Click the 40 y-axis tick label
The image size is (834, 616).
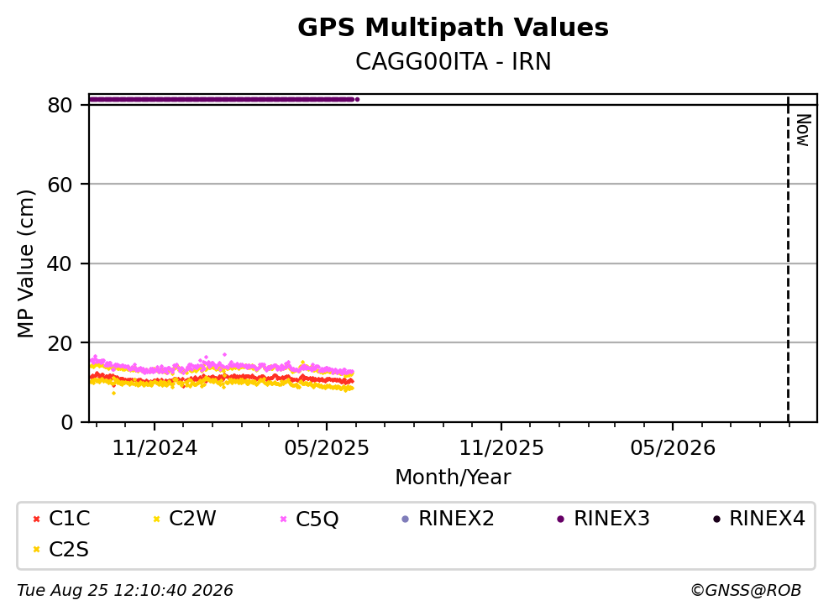click(x=60, y=264)
